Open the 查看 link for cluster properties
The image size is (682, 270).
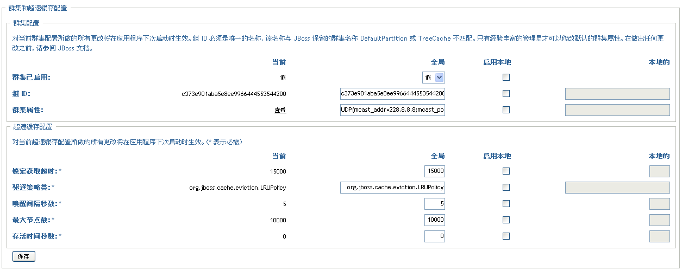(x=280, y=110)
